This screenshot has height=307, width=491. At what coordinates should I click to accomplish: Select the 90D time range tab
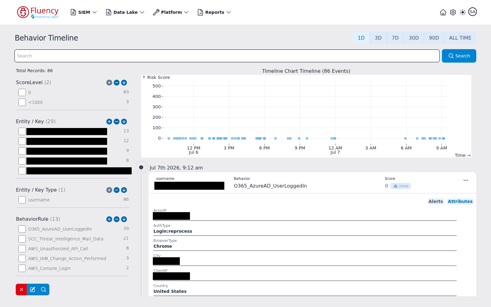coord(434,38)
